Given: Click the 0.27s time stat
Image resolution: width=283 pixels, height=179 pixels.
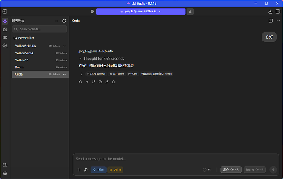Looking at the screenshot, I should pyautogui.click(x=132, y=74).
